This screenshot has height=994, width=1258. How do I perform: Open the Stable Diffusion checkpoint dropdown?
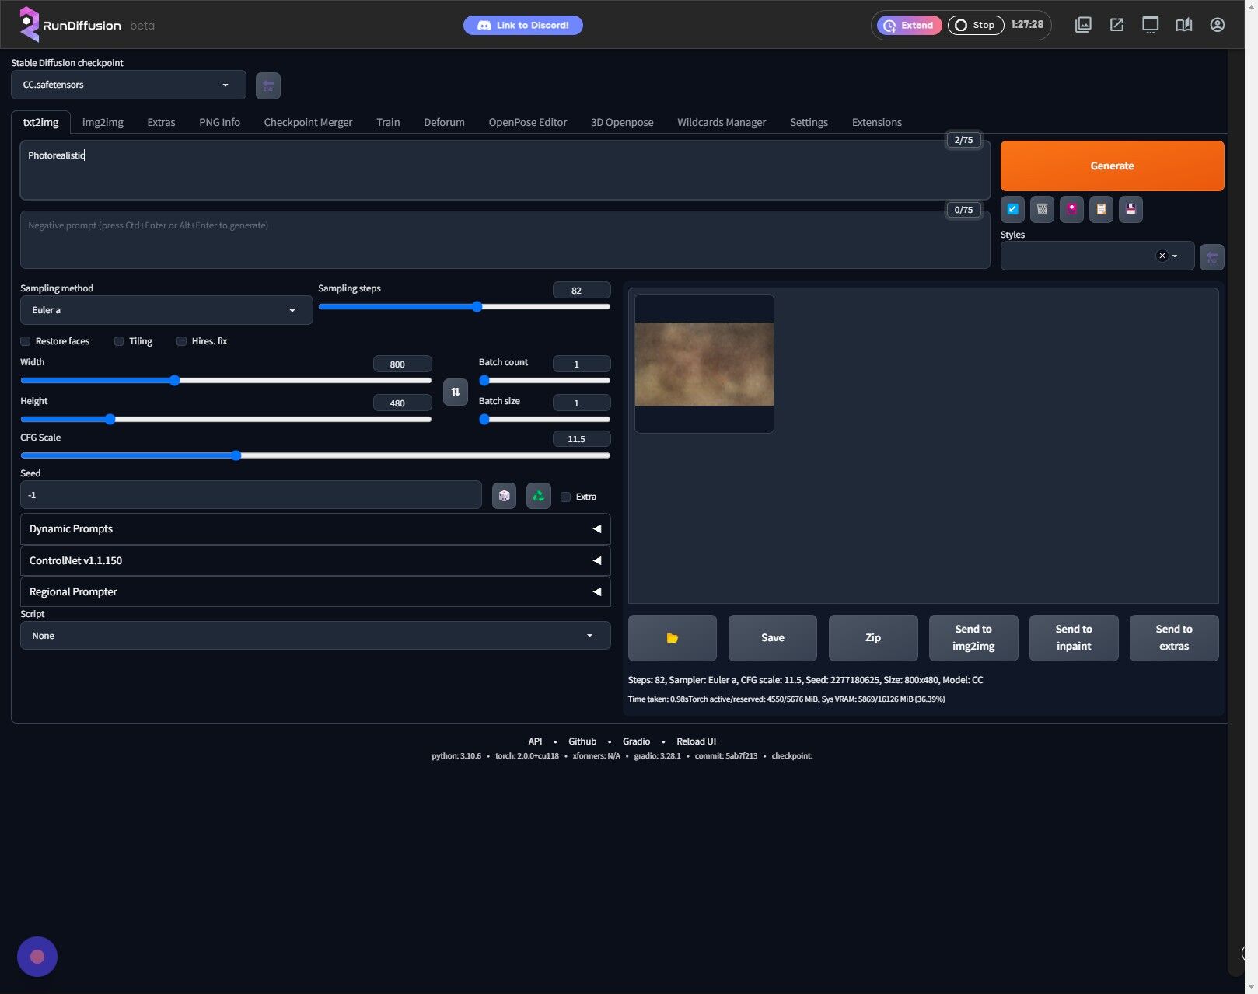coord(128,85)
